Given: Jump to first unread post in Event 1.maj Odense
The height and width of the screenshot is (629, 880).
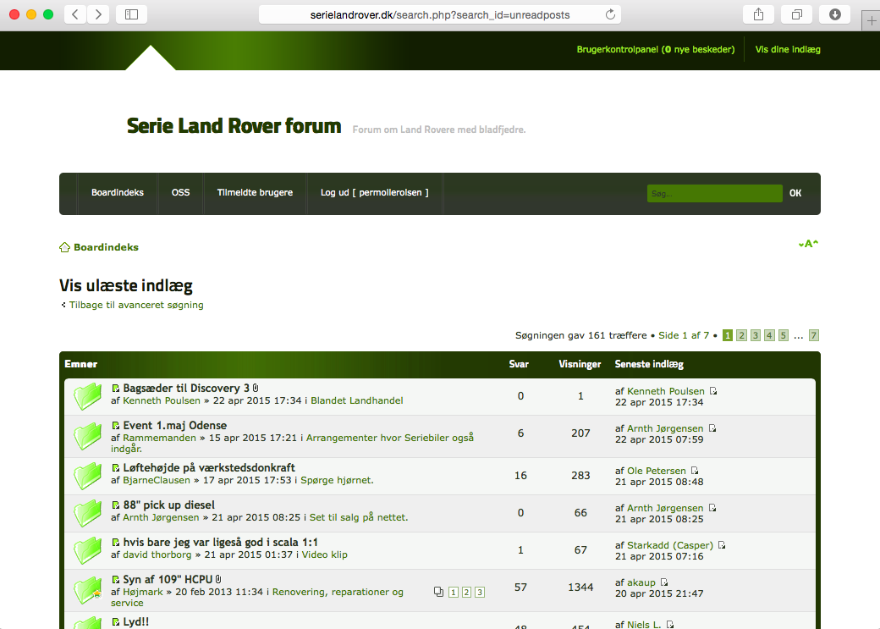Looking at the screenshot, I should (116, 425).
